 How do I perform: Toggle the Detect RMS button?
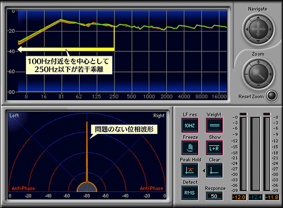(x=190, y=193)
